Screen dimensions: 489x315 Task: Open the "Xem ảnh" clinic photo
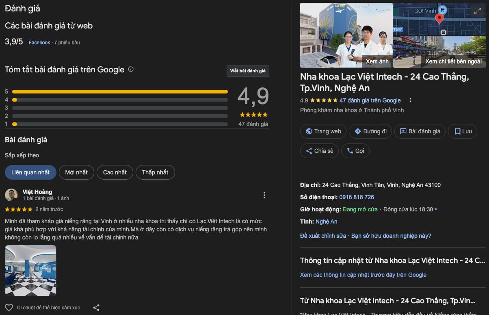[x=346, y=35]
